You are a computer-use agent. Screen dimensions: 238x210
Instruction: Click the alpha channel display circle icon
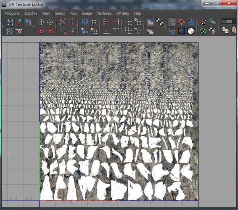click(x=191, y=31)
